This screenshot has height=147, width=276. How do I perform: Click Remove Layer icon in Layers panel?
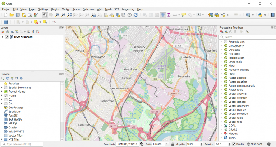coord(38,32)
